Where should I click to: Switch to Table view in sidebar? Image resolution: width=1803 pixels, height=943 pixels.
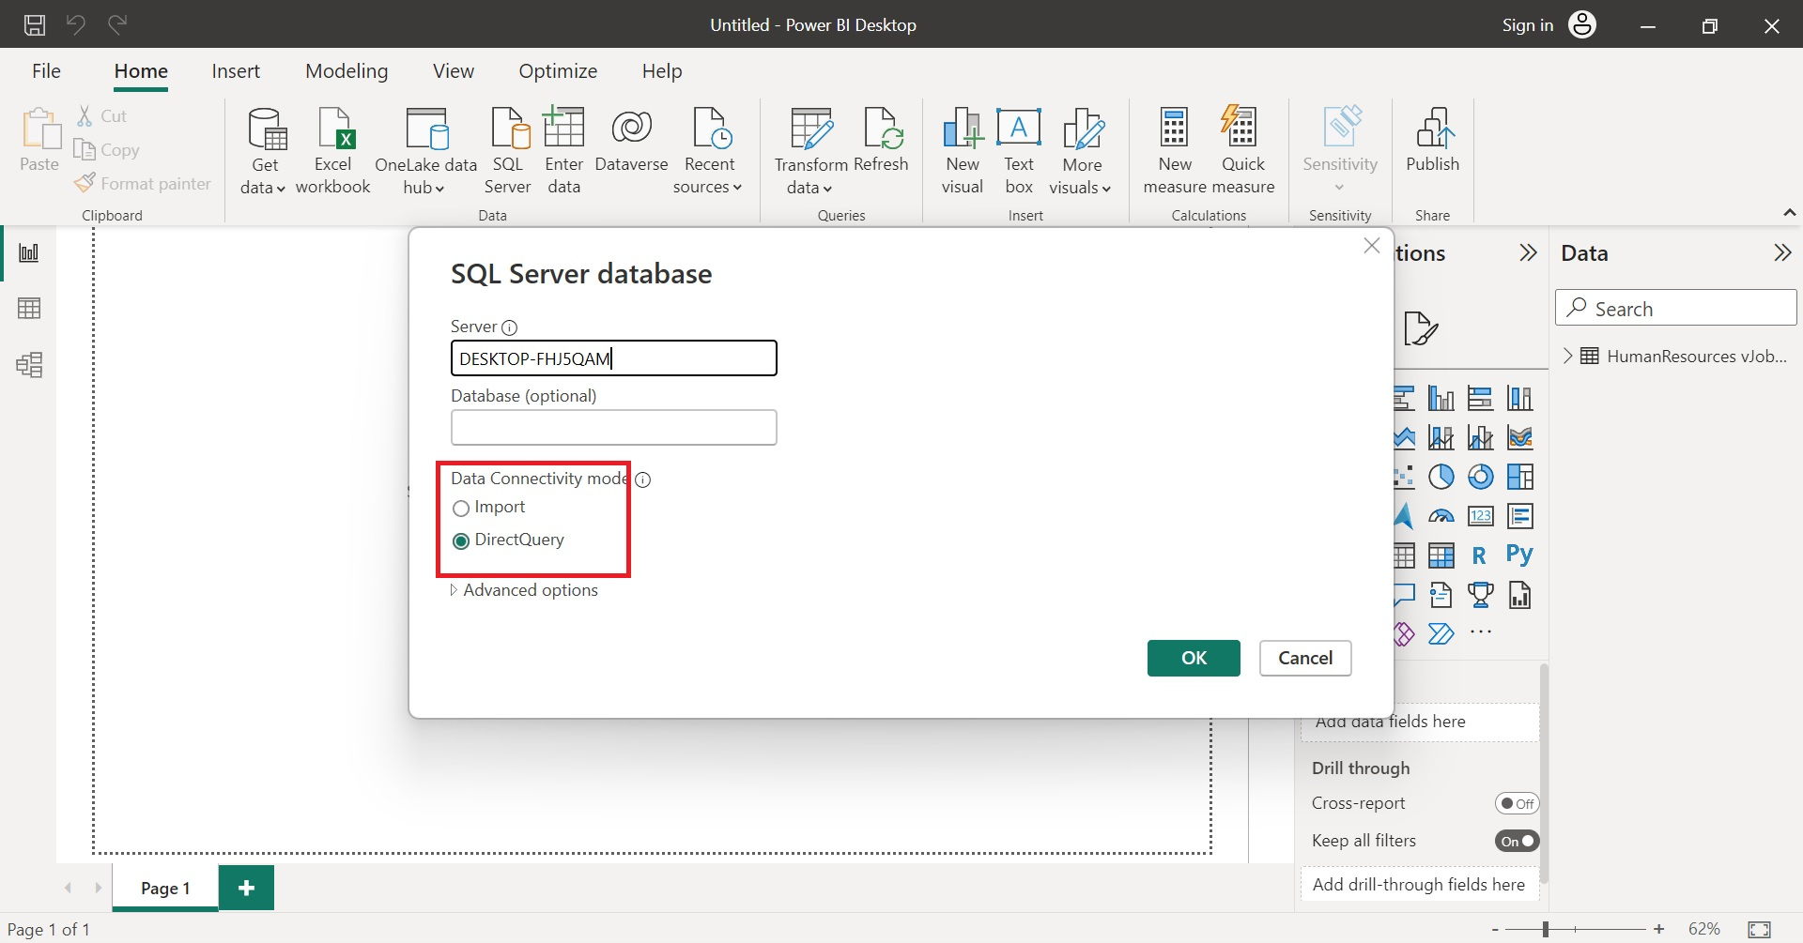coord(29,309)
